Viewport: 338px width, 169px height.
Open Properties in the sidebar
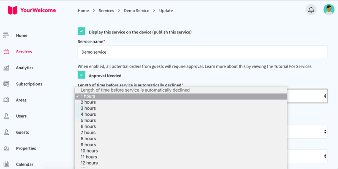pos(26,148)
